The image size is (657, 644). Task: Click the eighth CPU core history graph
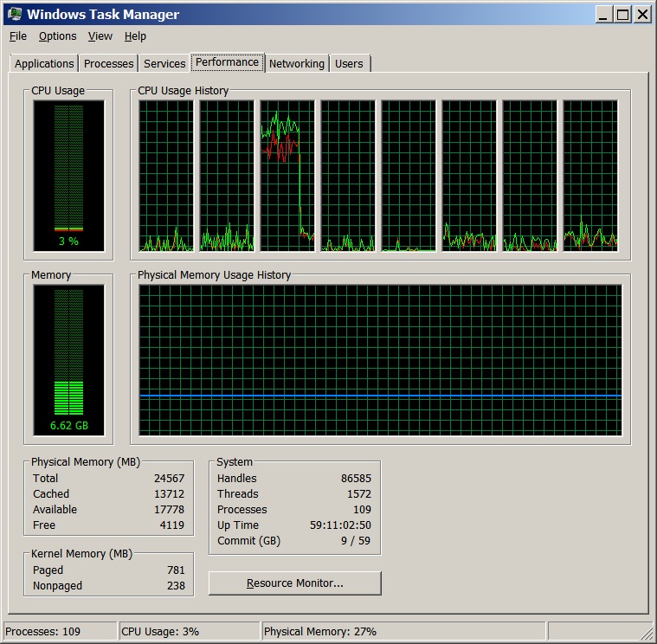(x=590, y=176)
